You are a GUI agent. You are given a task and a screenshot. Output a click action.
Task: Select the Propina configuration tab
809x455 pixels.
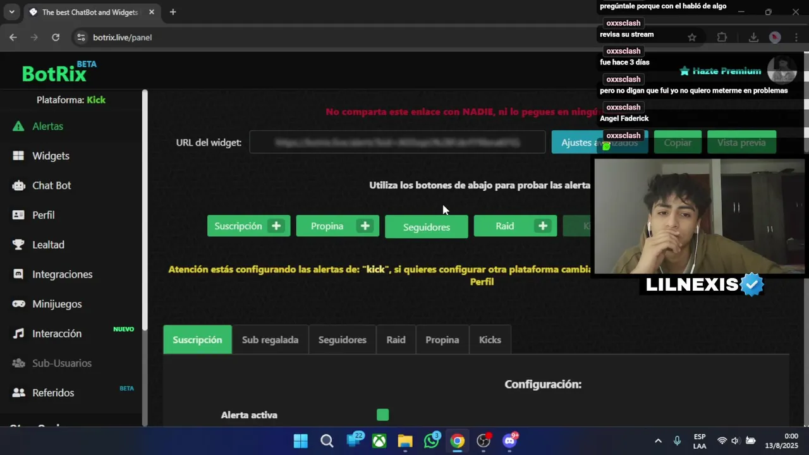coord(442,340)
